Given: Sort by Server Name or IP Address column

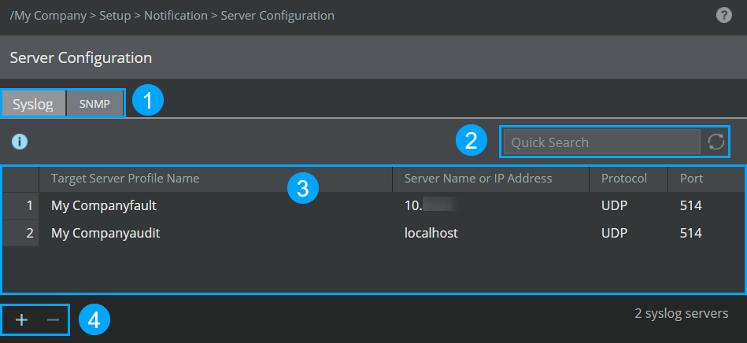Looking at the screenshot, I should (x=490, y=179).
